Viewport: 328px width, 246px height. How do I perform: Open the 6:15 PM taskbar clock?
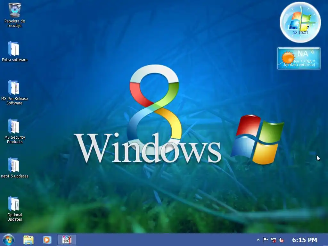[305, 240]
